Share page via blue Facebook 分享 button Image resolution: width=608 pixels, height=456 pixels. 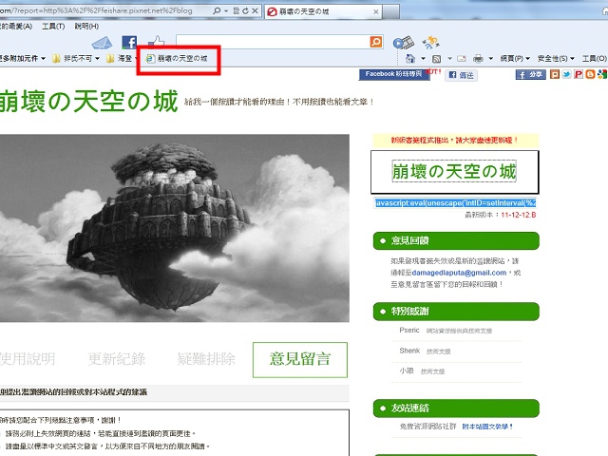(x=530, y=74)
